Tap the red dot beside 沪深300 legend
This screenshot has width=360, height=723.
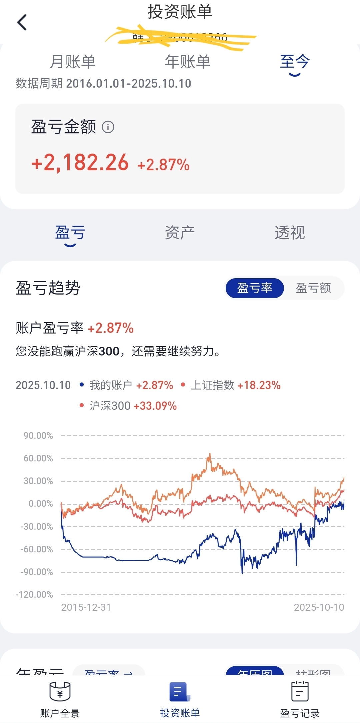pyautogui.click(x=82, y=405)
